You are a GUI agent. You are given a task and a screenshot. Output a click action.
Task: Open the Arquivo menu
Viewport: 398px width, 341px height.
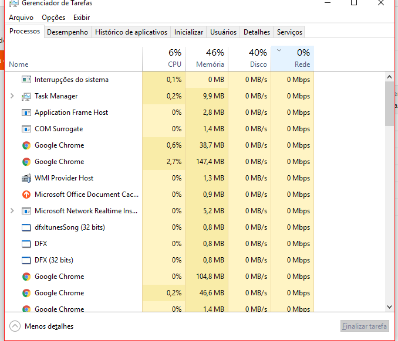21,18
